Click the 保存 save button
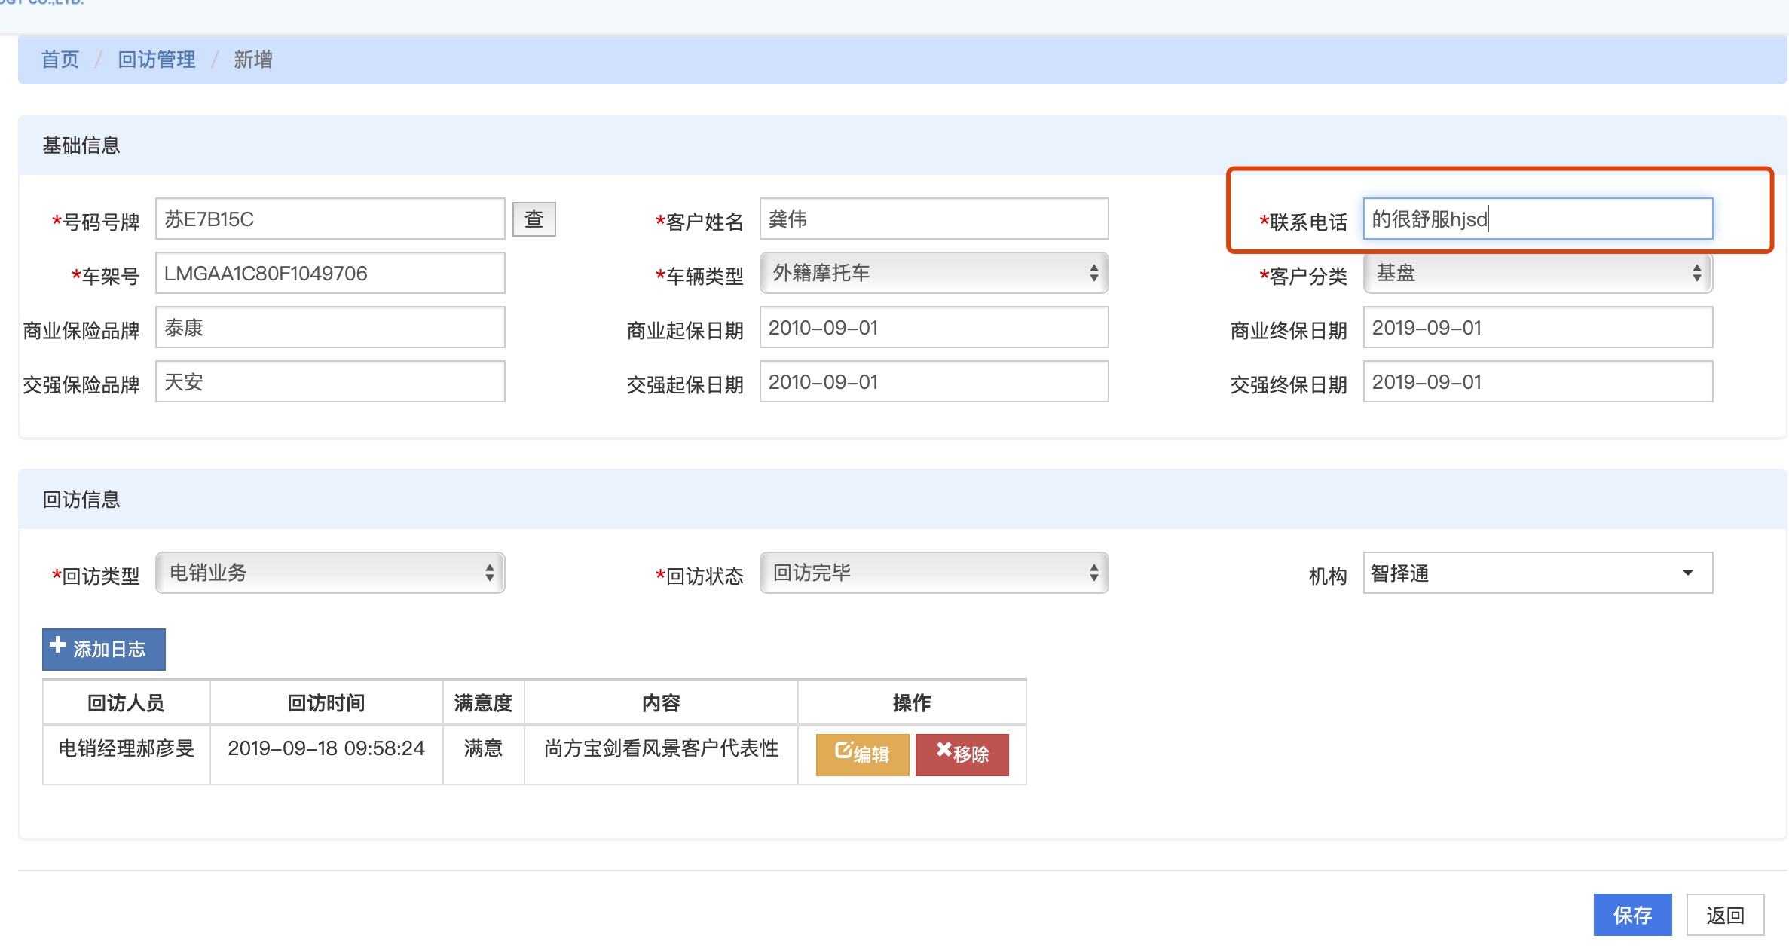Viewport: 1789px width, 951px height. [1632, 915]
